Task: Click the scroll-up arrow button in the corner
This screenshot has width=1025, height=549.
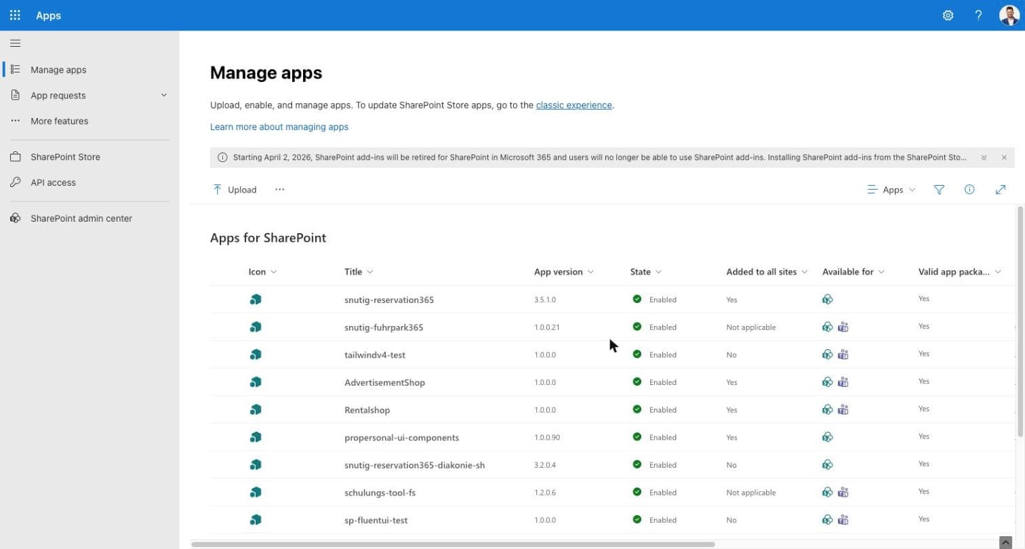Action: pyautogui.click(x=1006, y=542)
